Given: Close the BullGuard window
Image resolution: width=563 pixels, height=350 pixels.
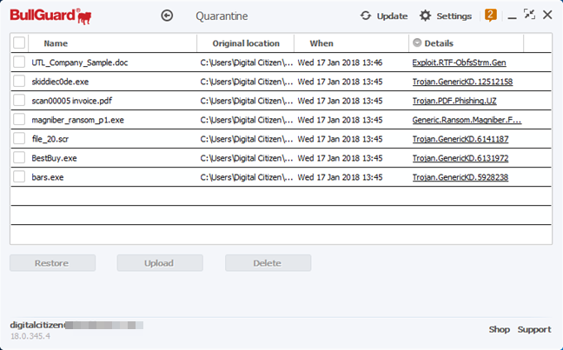Looking at the screenshot, I should point(547,15).
